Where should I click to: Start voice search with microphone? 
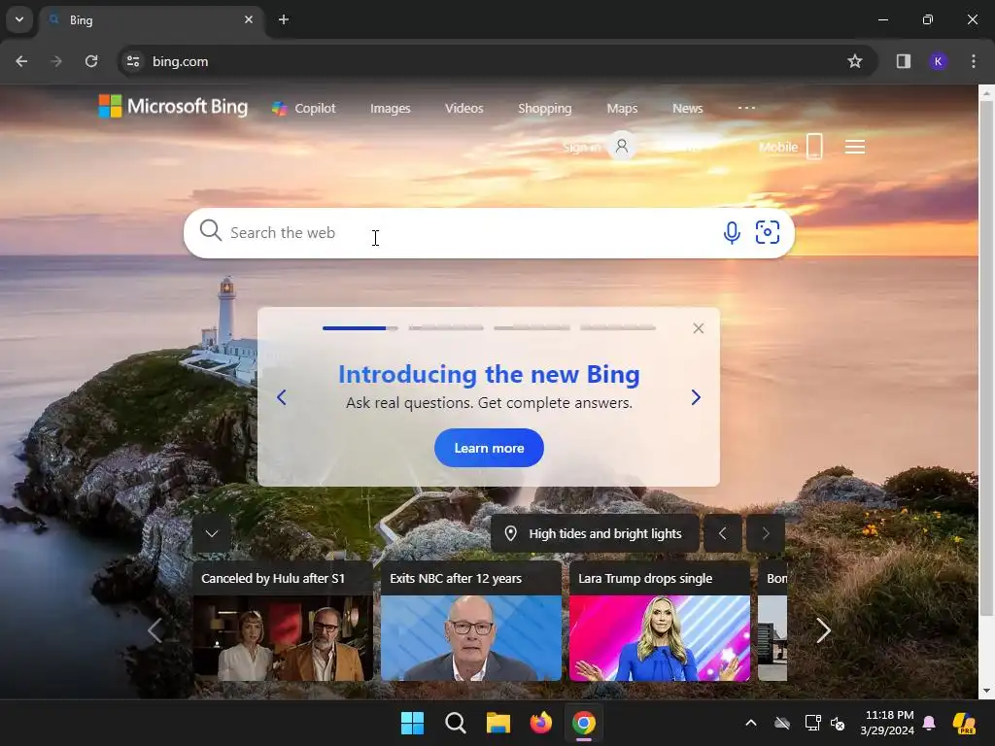pyautogui.click(x=731, y=233)
